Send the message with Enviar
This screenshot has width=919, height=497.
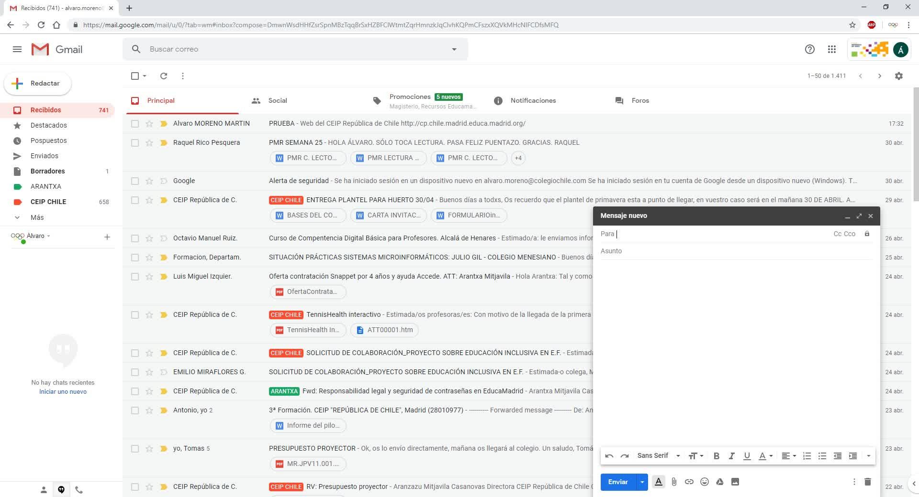618,482
